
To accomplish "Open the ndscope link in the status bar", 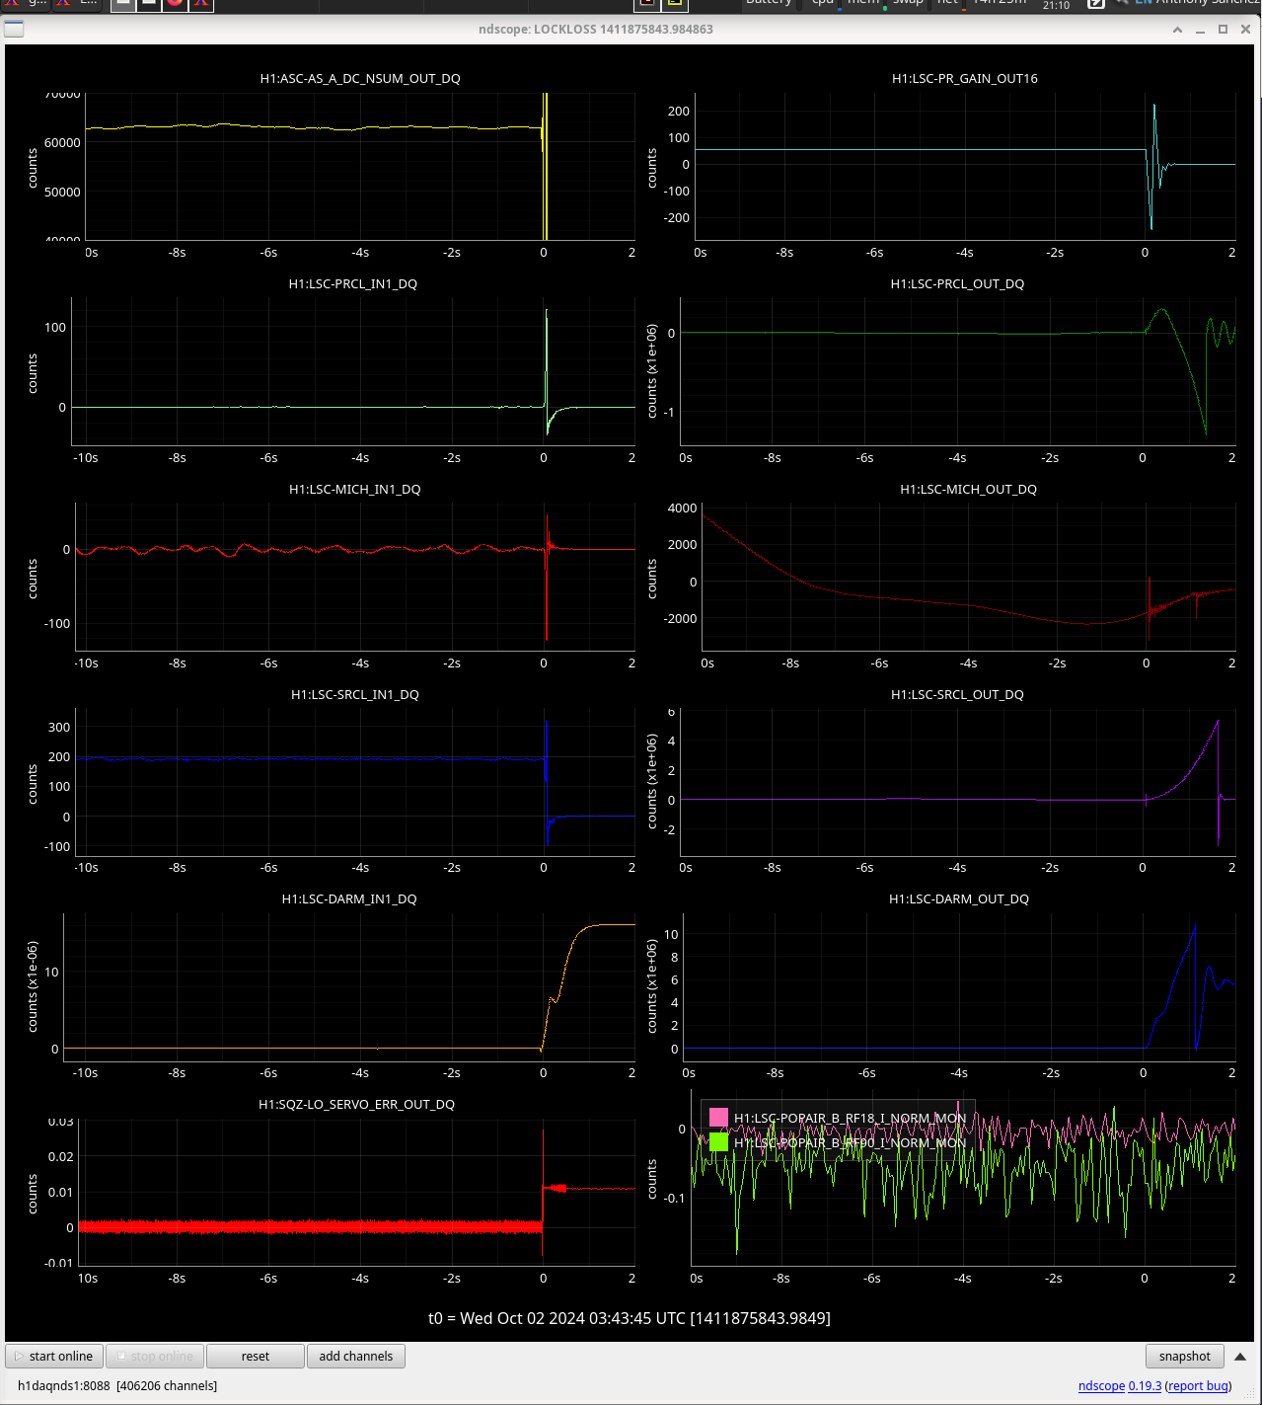I will pyautogui.click(x=1101, y=1386).
